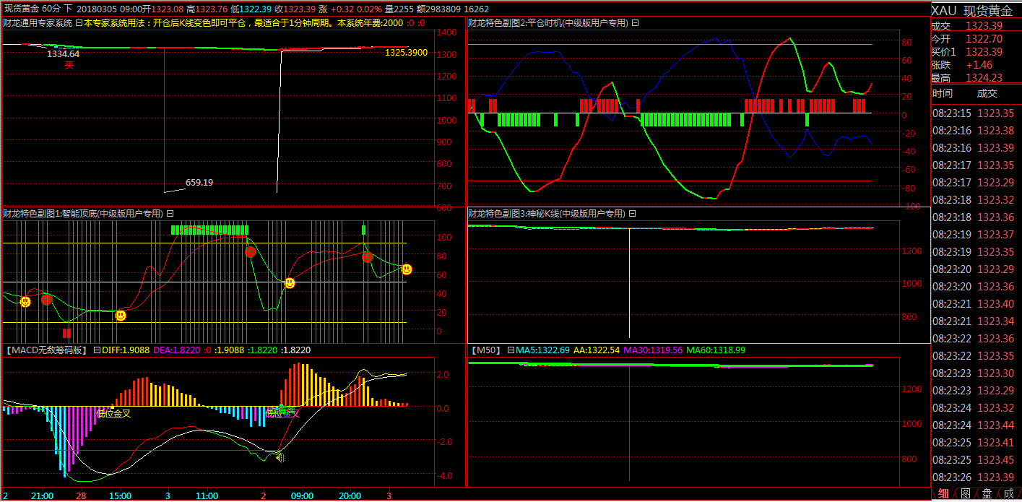1022x502 pixels.
Task: Collapse the MACD无敌筹码版 indicator box
Action: (x=96, y=350)
